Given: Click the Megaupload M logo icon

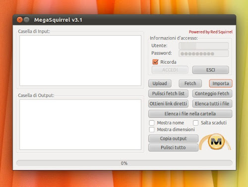Looking at the screenshot, I should pyautogui.click(x=216, y=141).
